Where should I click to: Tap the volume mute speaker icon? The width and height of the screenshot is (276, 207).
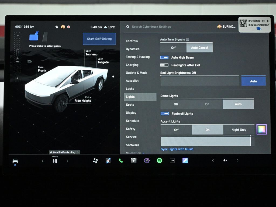(225, 160)
